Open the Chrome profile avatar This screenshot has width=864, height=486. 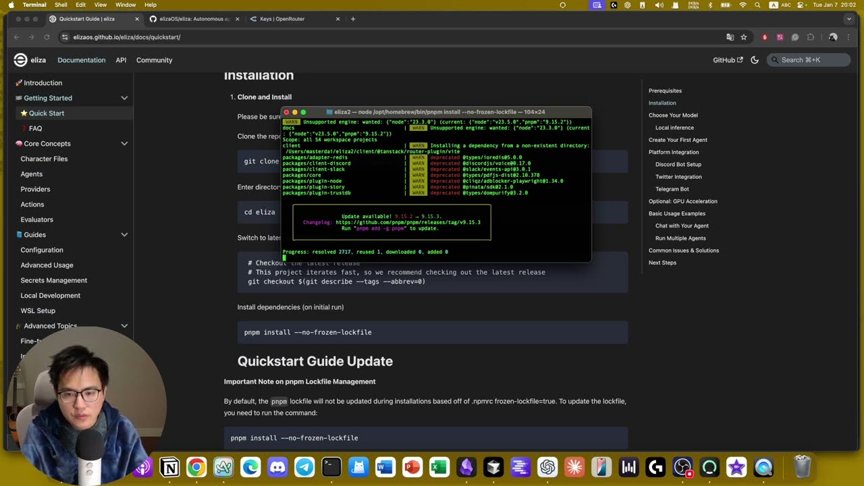click(833, 37)
